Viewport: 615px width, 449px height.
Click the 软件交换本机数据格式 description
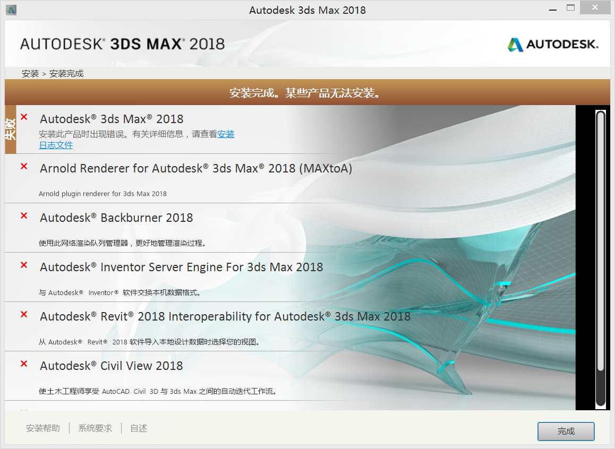point(119,292)
